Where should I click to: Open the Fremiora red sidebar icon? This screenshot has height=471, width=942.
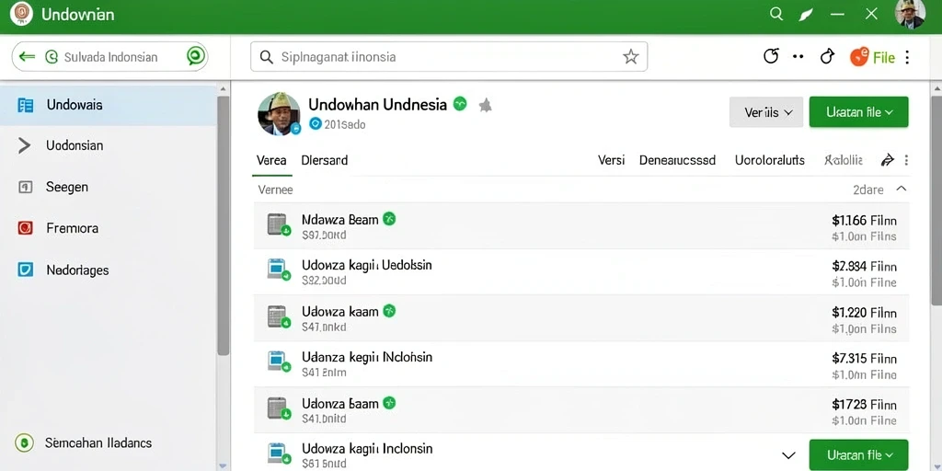pyautogui.click(x=25, y=228)
